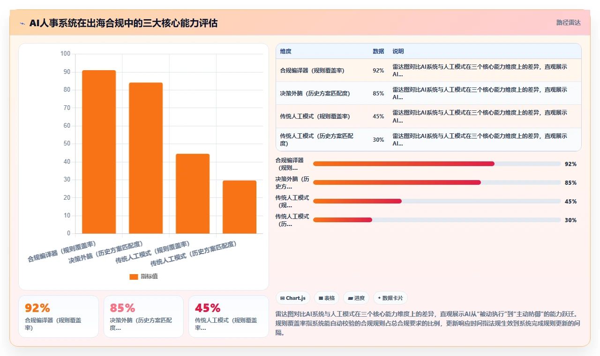Click x-axis label 决策外脑 (历史方案匹配度)
Image resolution: width=600 pixels, height=356 pixels.
pos(106,252)
